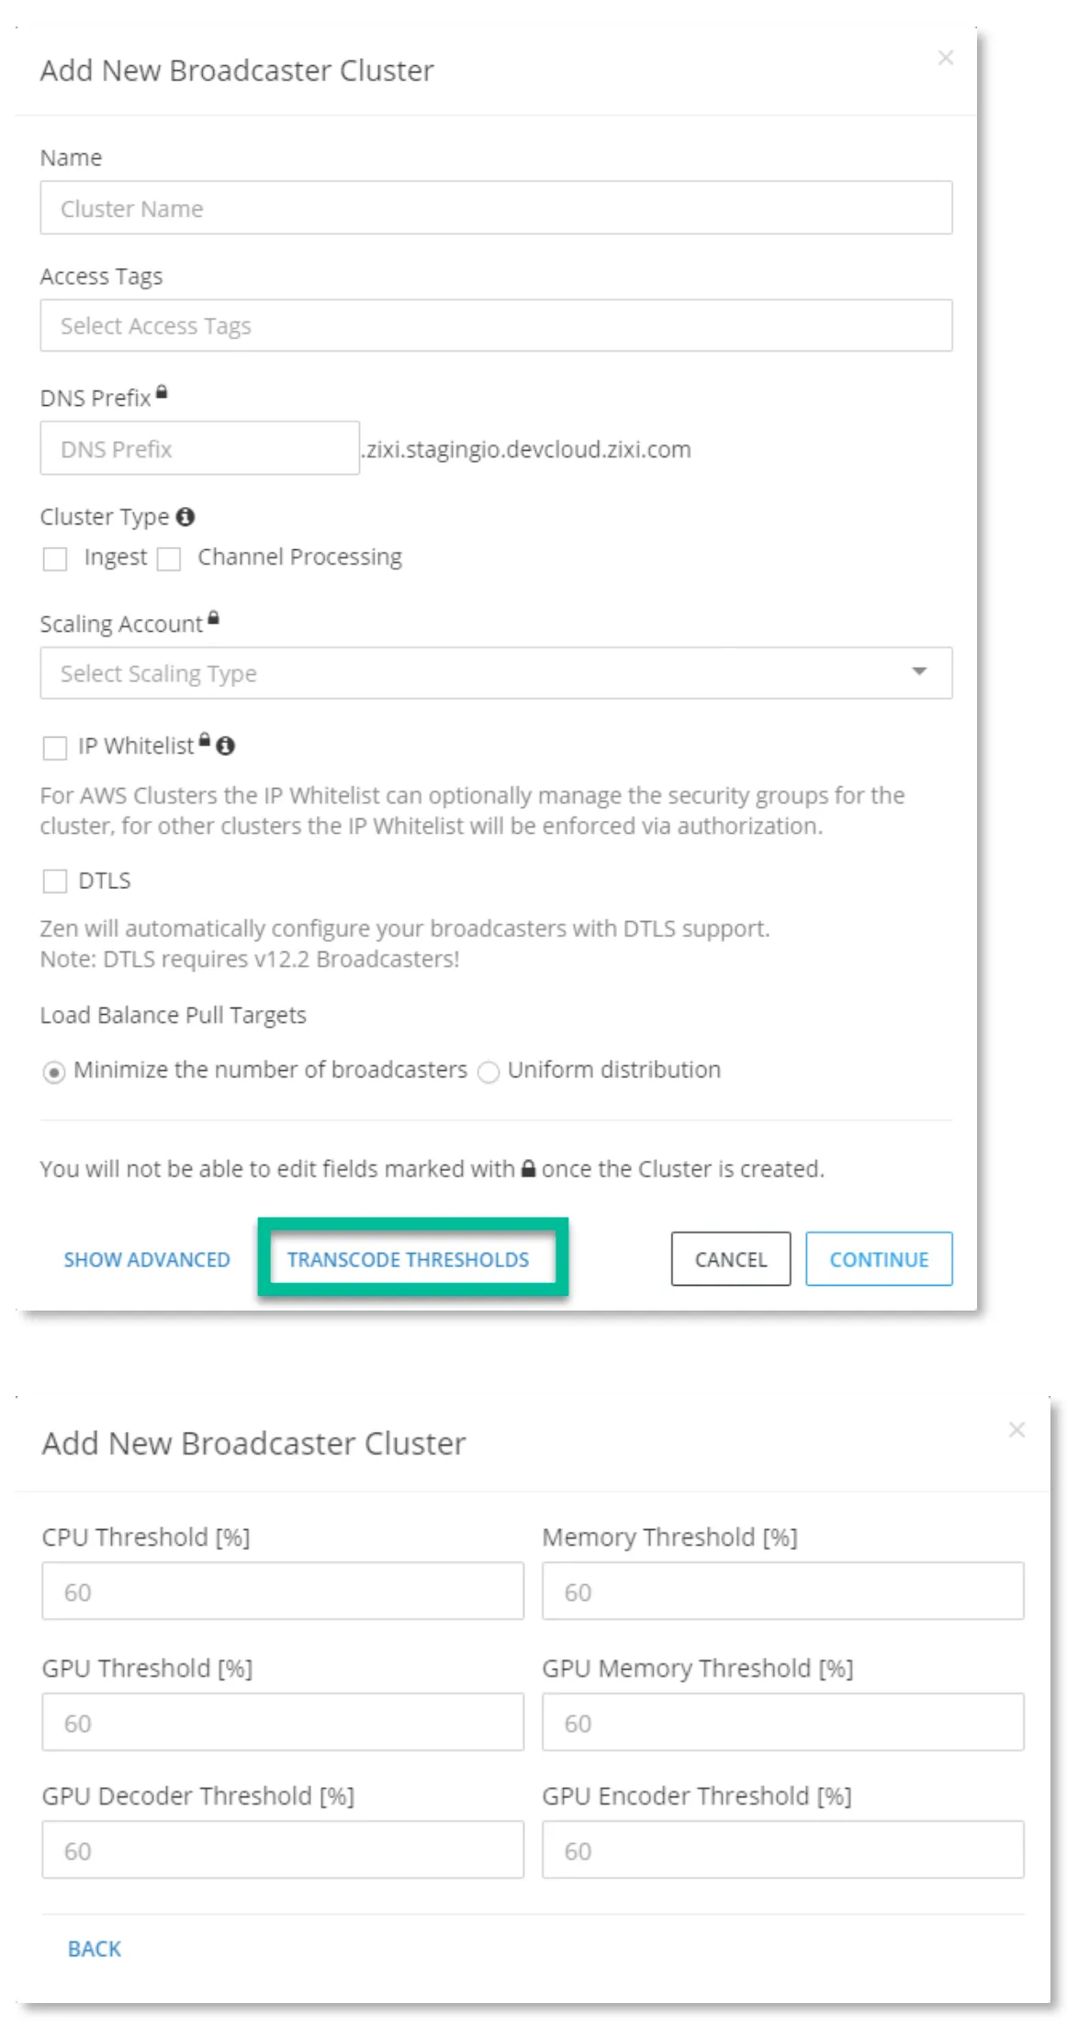The image size is (1067, 2026).
Task: Click the Memory Threshold input field
Action: point(782,1591)
